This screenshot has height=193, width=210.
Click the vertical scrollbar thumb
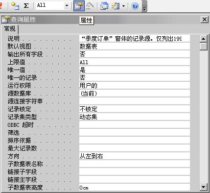click(203, 46)
